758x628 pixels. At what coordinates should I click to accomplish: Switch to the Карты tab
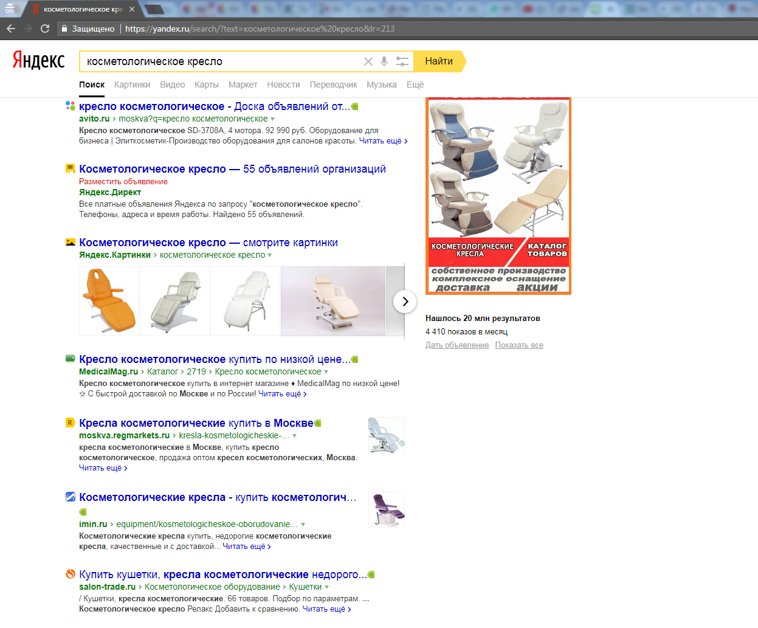point(207,85)
